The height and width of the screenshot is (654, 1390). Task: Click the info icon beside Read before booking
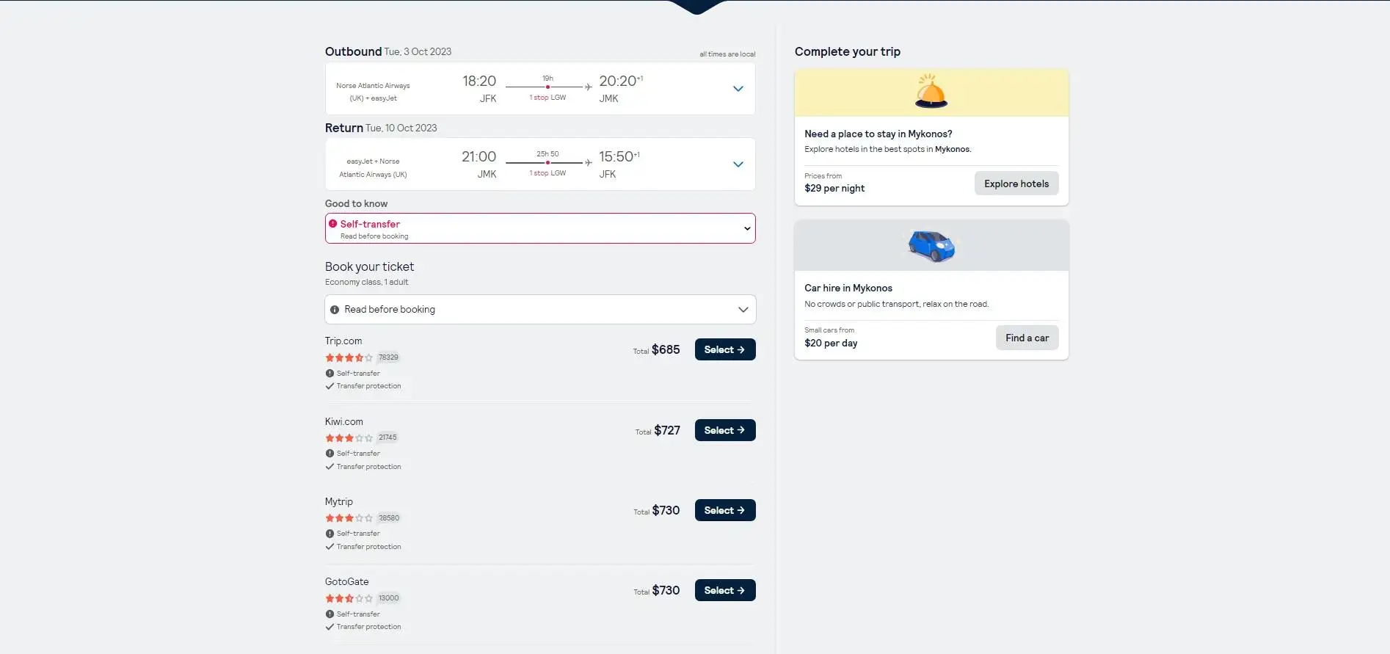pyautogui.click(x=335, y=310)
